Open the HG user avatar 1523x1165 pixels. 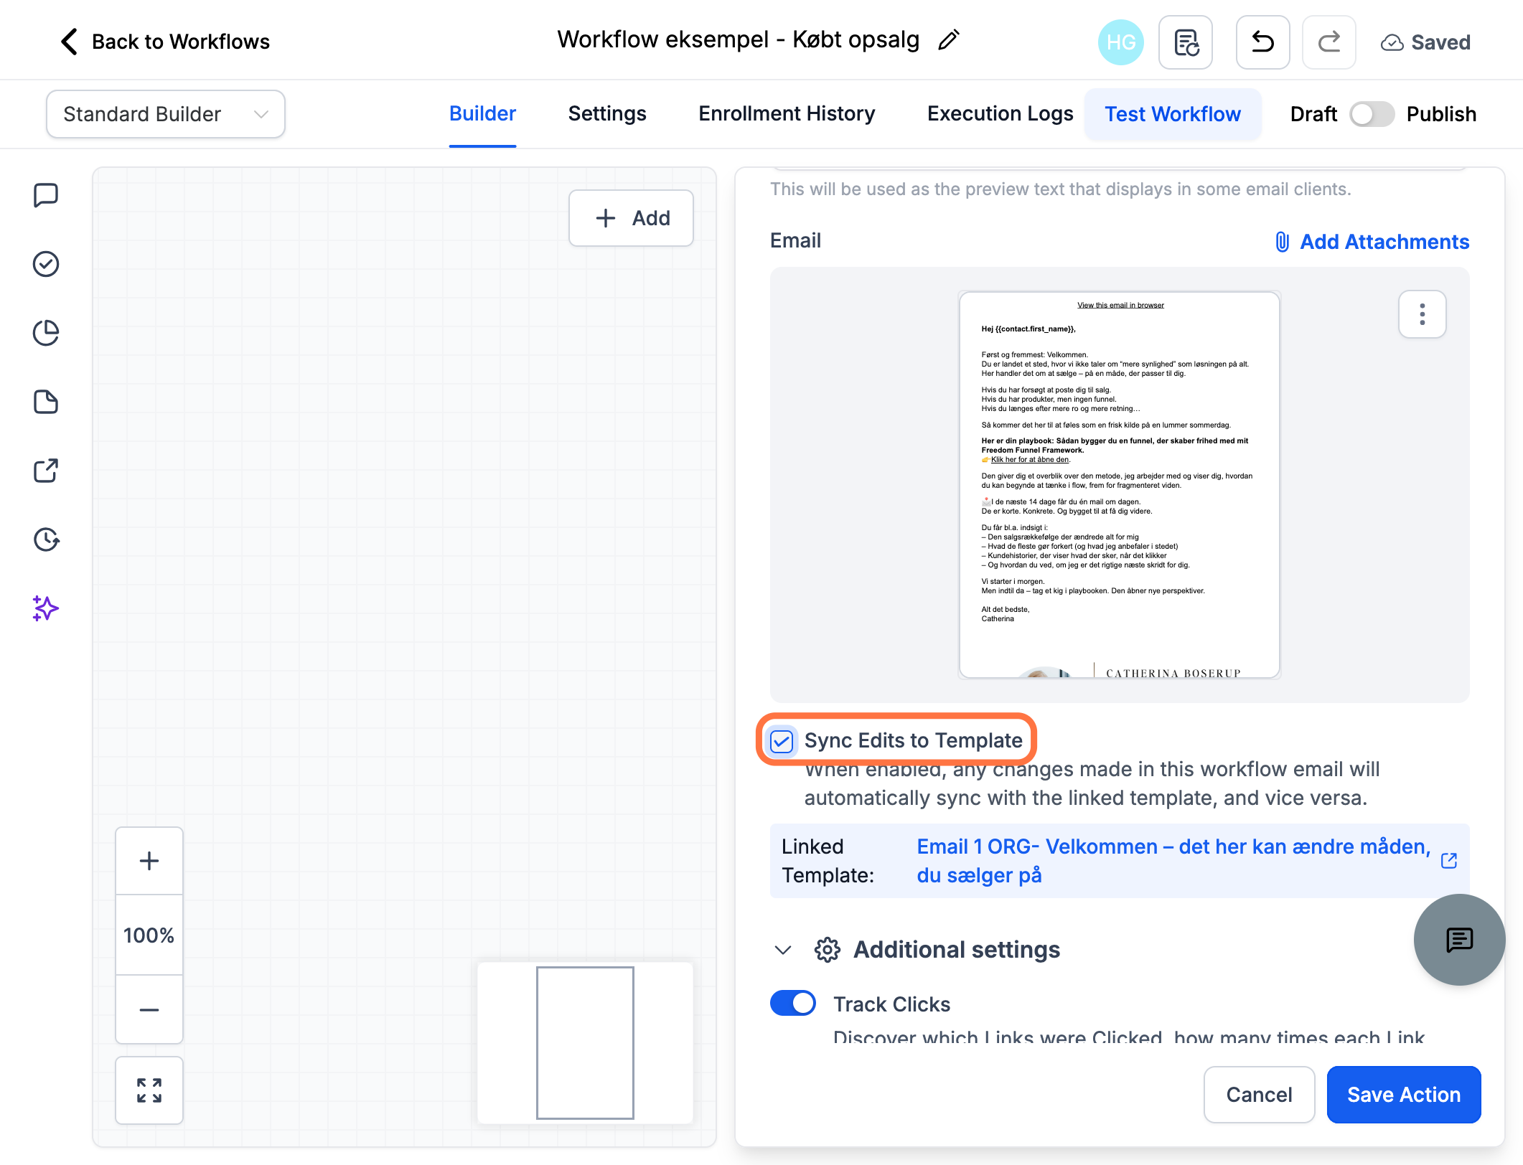1120,42
